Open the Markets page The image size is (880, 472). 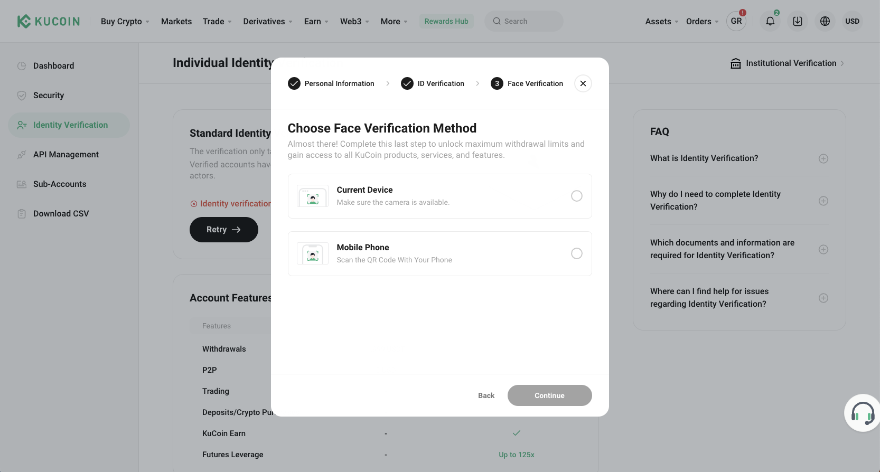pyautogui.click(x=176, y=21)
